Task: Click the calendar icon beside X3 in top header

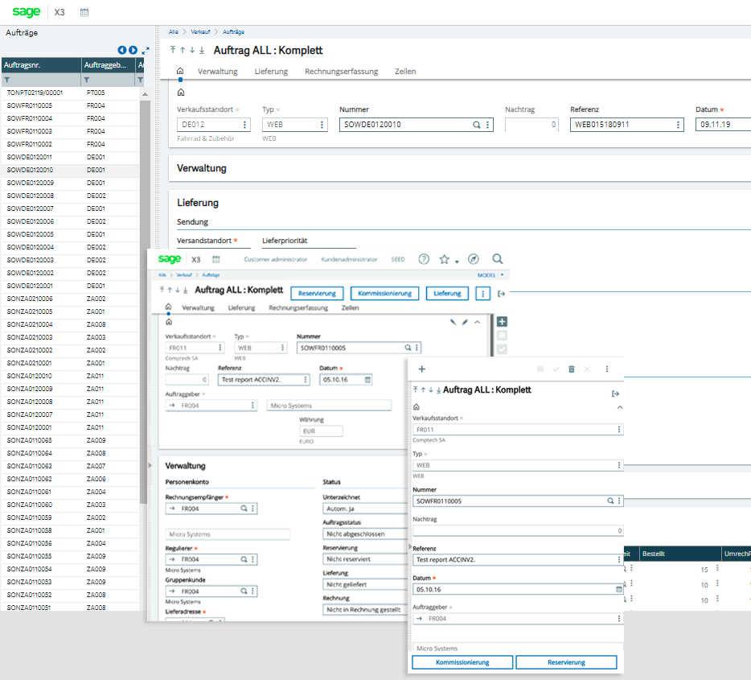Action: tap(84, 12)
